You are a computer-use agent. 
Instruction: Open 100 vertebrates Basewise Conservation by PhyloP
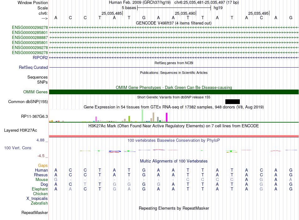tap(174, 140)
